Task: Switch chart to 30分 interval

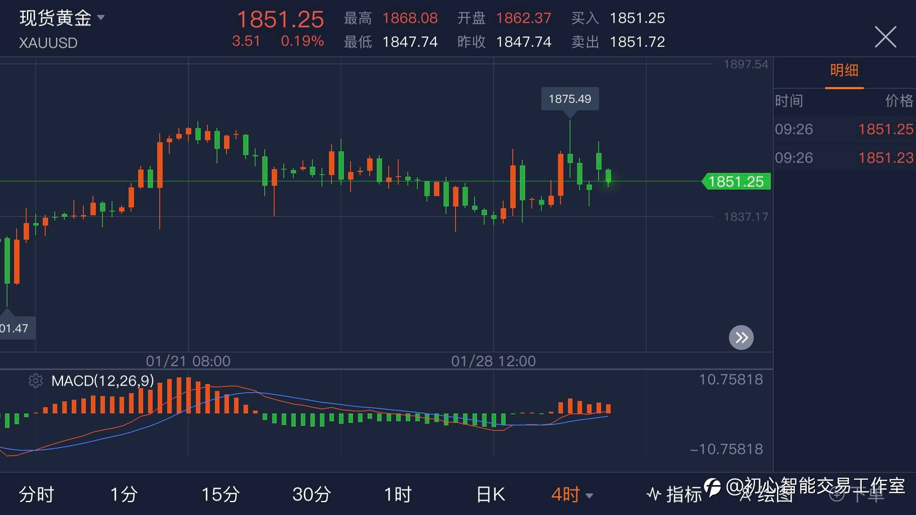Action: click(311, 494)
